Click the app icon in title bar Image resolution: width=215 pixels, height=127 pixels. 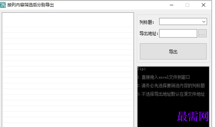pyautogui.click(x=3, y=5)
